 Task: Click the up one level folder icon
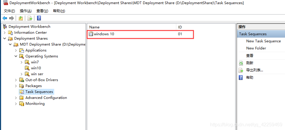[21, 18]
